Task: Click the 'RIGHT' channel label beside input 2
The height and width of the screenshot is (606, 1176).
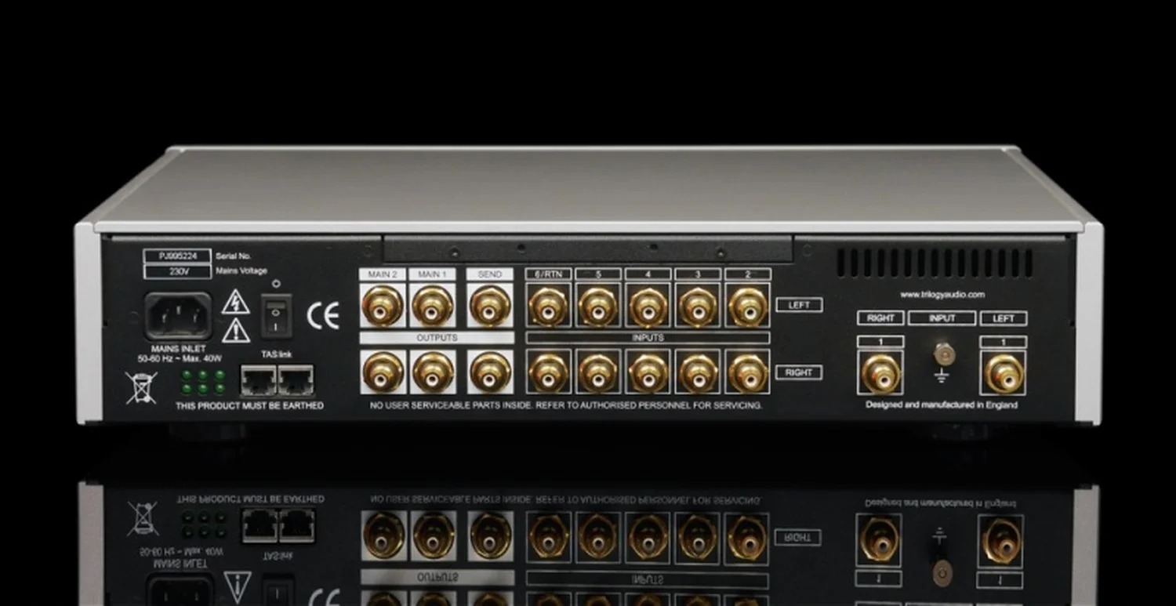Action: pyautogui.click(x=799, y=372)
